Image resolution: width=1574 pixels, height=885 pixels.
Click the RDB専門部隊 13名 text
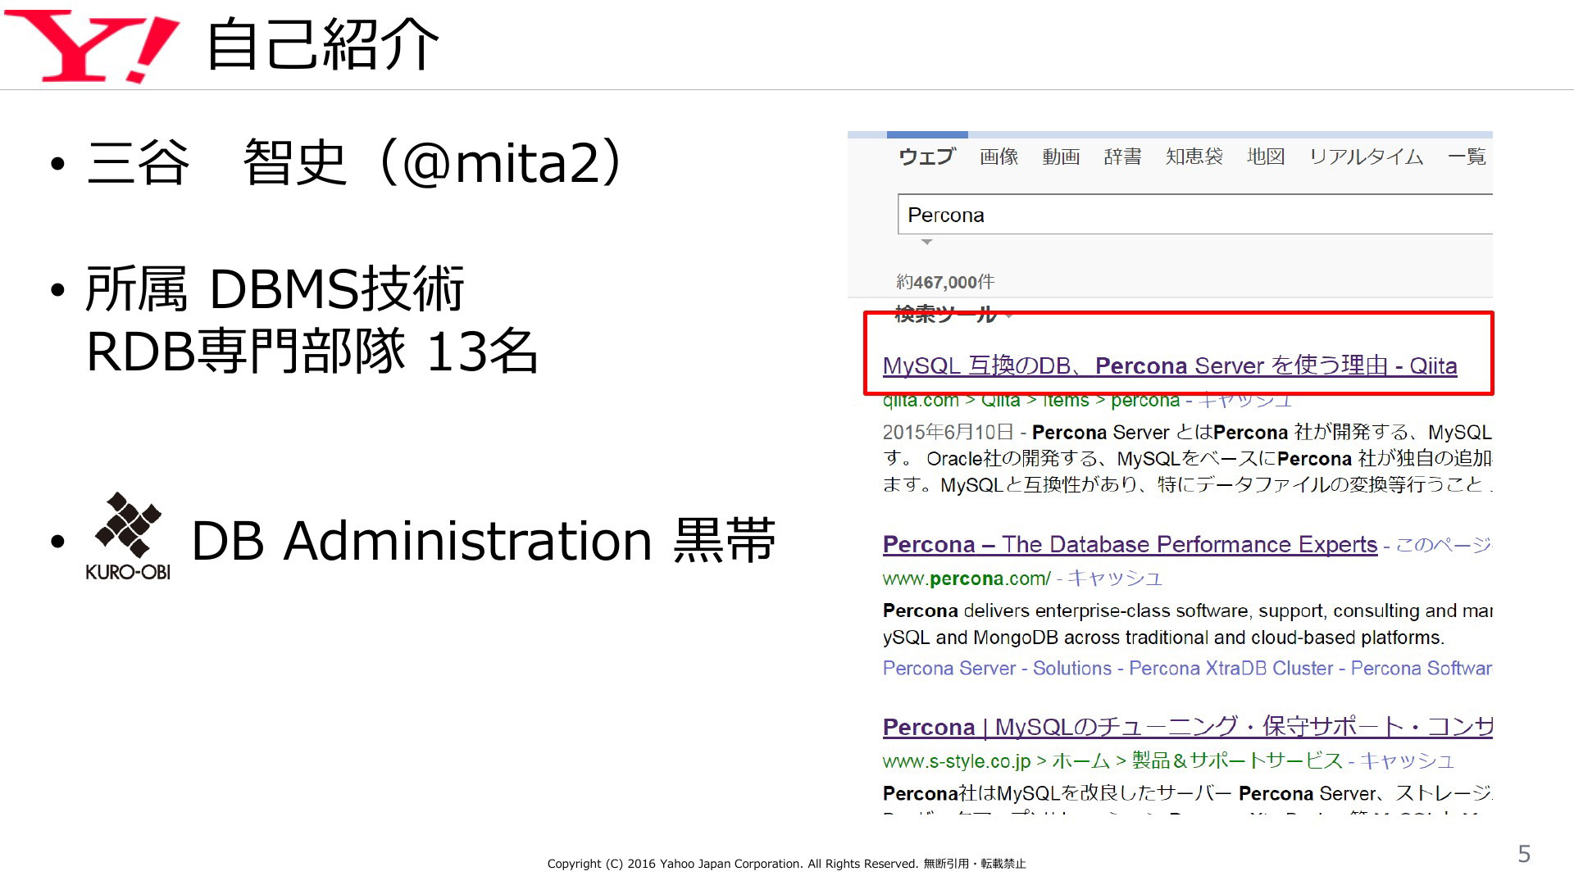coord(312,351)
